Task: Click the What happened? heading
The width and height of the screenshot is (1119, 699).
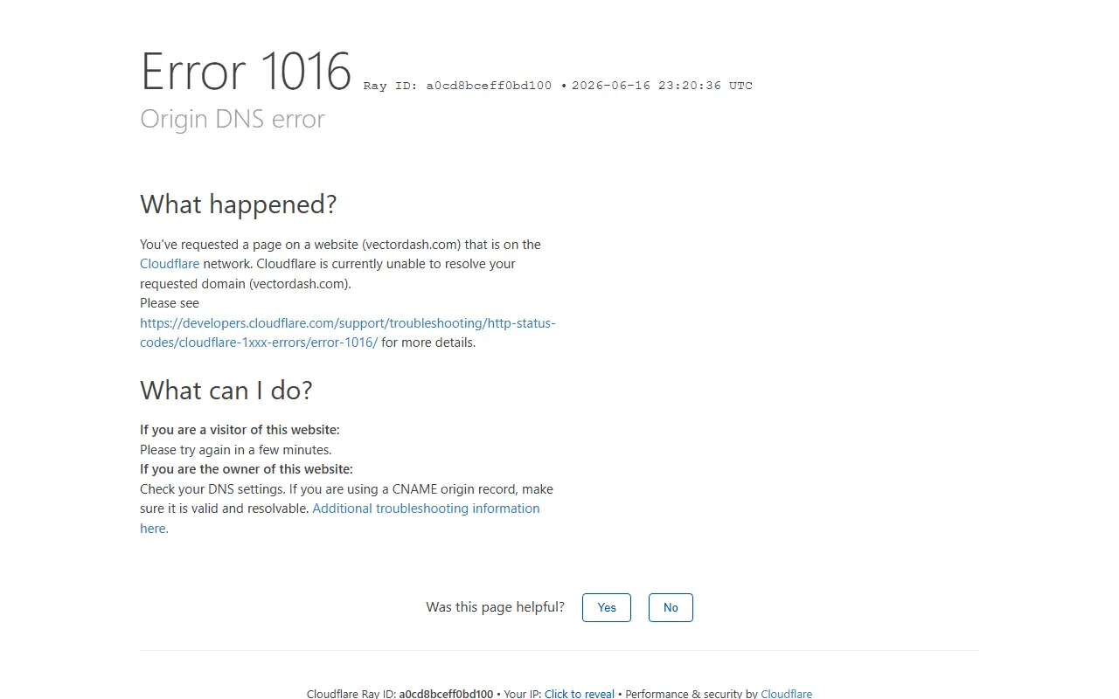Action: (239, 204)
